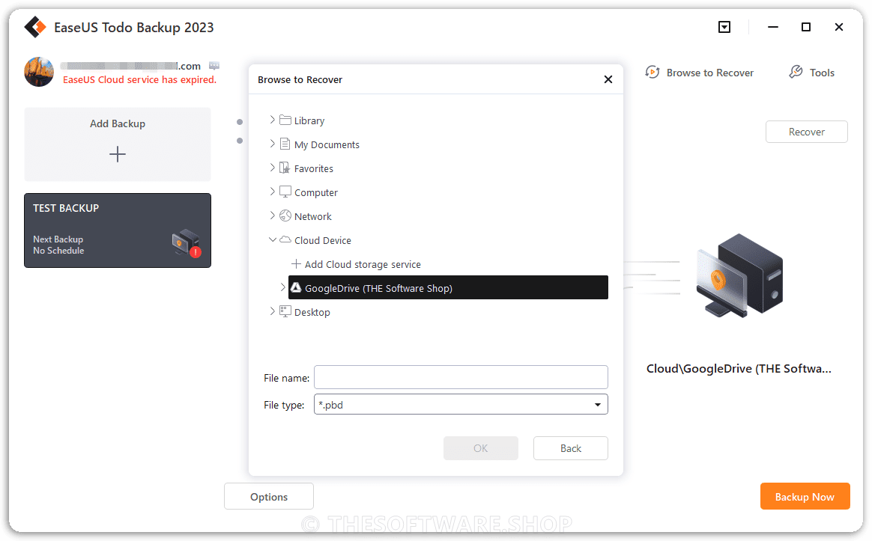Image resolution: width=872 pixels, height=541 pixels.
Task: Select Computer in the tree
Action: coord(316,192)
